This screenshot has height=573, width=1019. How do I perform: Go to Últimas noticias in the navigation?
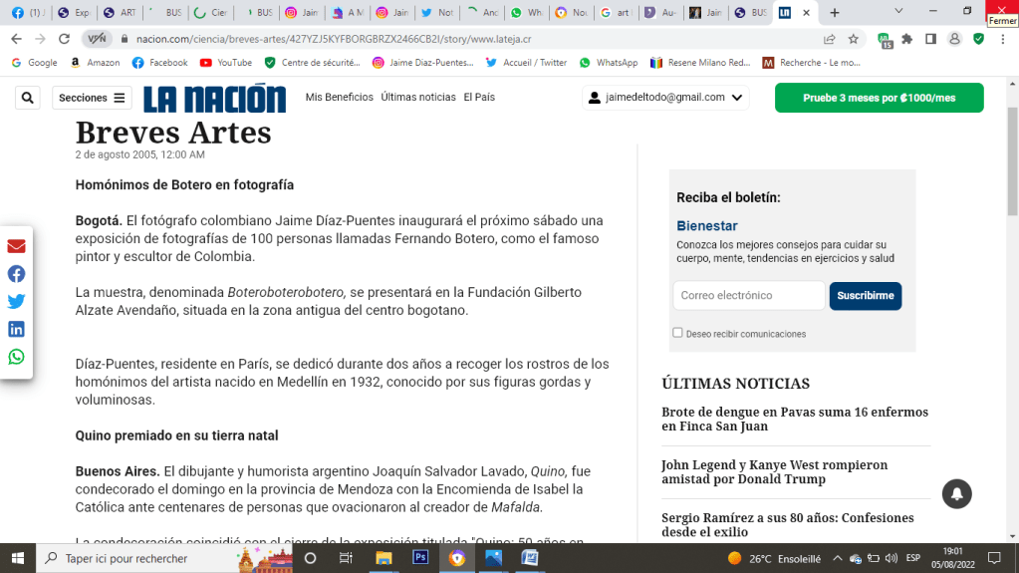[x=418, y=98]
